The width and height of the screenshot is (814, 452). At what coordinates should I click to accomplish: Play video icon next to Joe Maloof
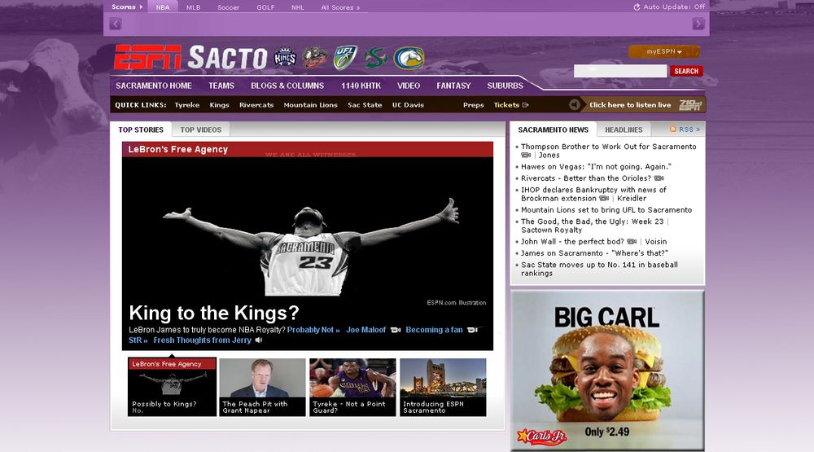(x=395, y=330)
